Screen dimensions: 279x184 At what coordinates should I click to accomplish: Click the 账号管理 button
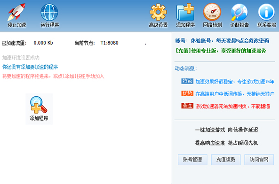point(192,160)
